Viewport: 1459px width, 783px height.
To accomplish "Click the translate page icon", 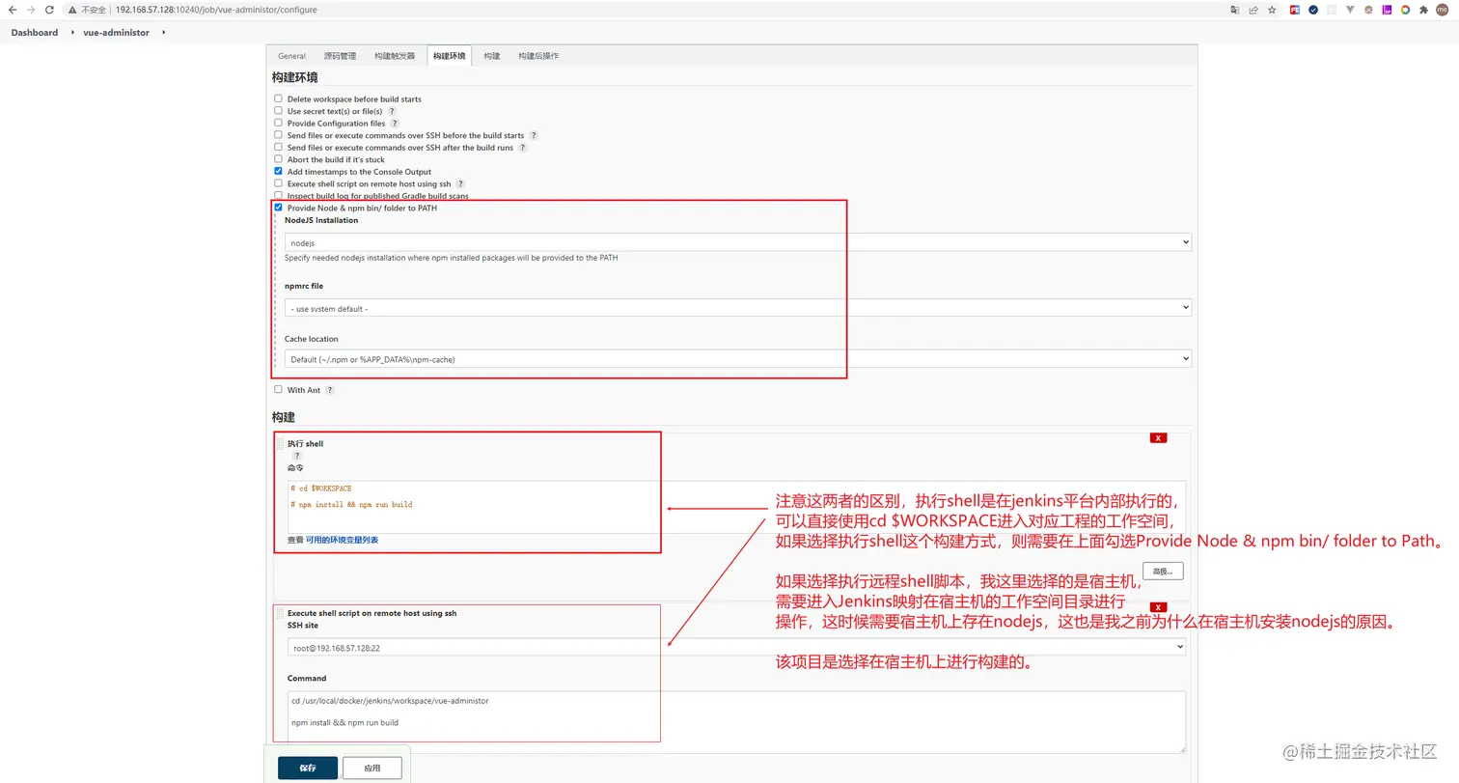I will (1235, 10).
